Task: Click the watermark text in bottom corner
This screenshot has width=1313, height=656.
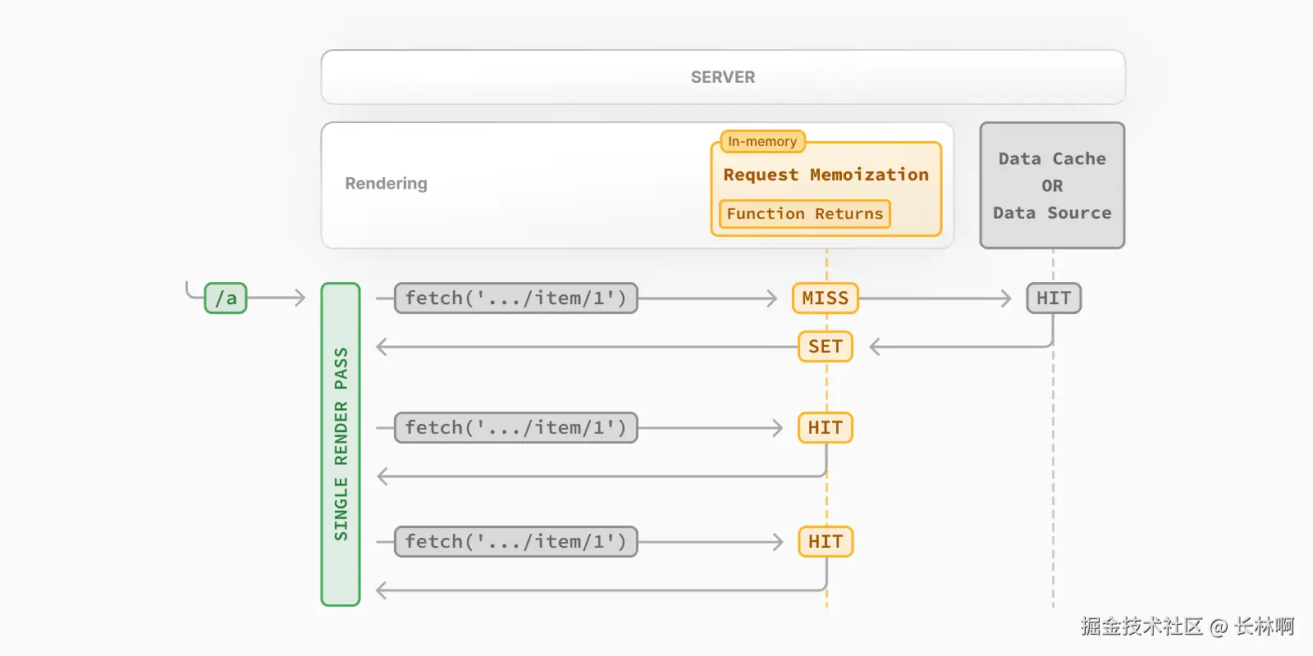Action: point(1187,626)
